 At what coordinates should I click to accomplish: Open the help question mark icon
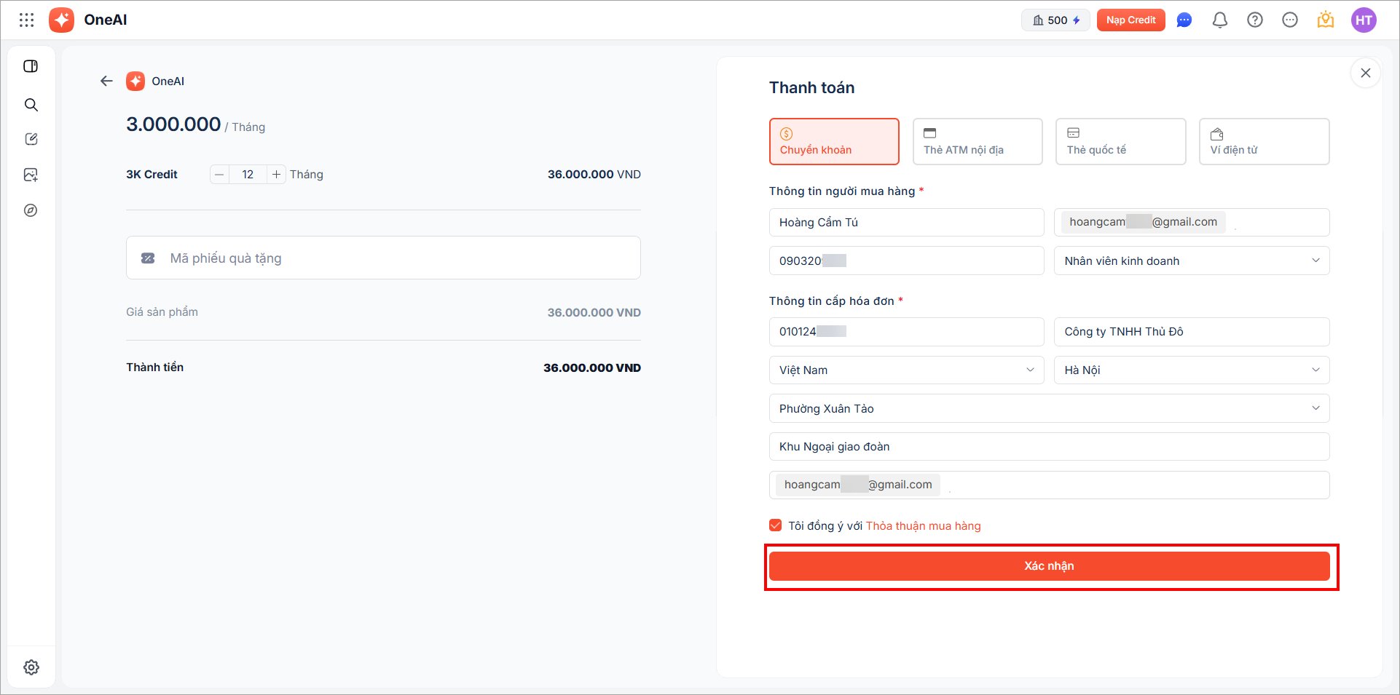coord(1254,20)
